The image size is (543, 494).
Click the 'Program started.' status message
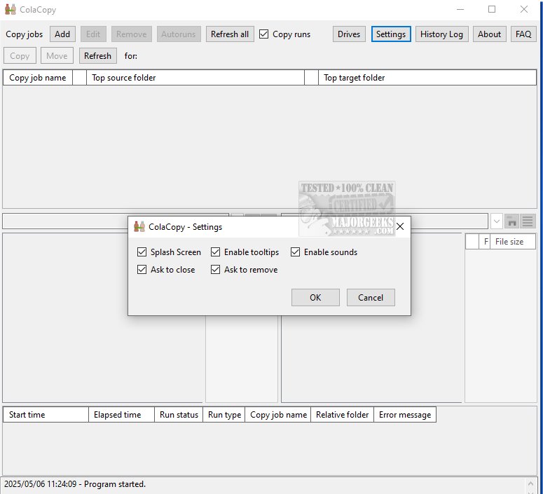115,484
